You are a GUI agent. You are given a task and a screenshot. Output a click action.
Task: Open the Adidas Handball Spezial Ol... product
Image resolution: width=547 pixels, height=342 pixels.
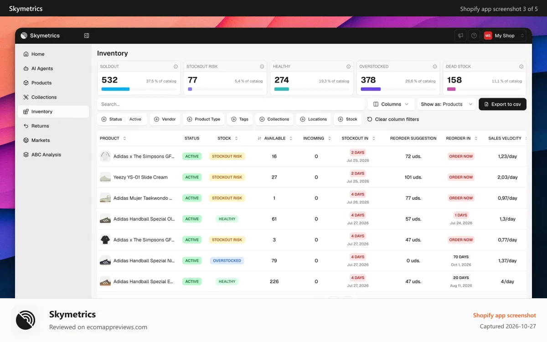(x=144, y=219)
